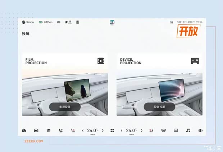Screen dimensions: 223x152
Task: Click the 702km battery range indicator
Action: [46, 22]
